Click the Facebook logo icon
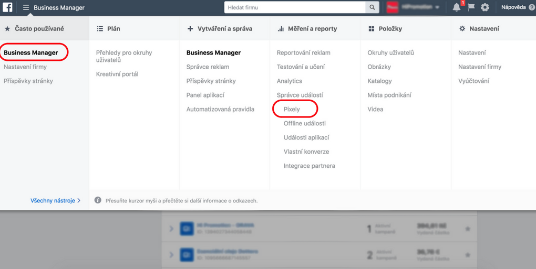 point(7,7)
